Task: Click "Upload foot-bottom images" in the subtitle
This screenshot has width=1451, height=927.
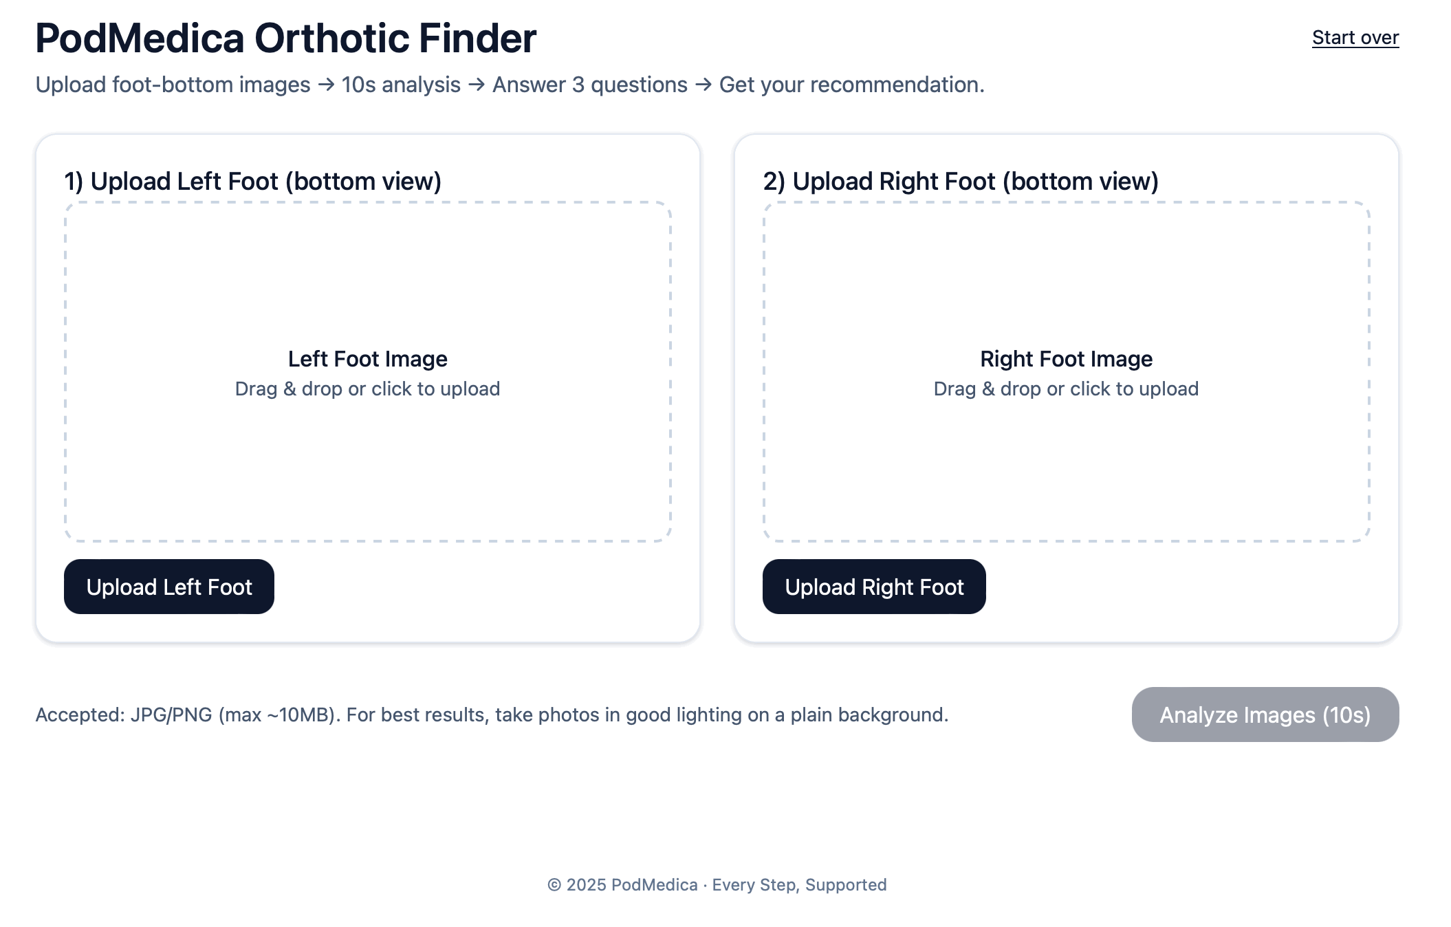Action: coord(173,85)
